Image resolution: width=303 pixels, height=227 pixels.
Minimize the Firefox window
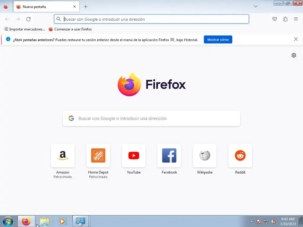278,3
